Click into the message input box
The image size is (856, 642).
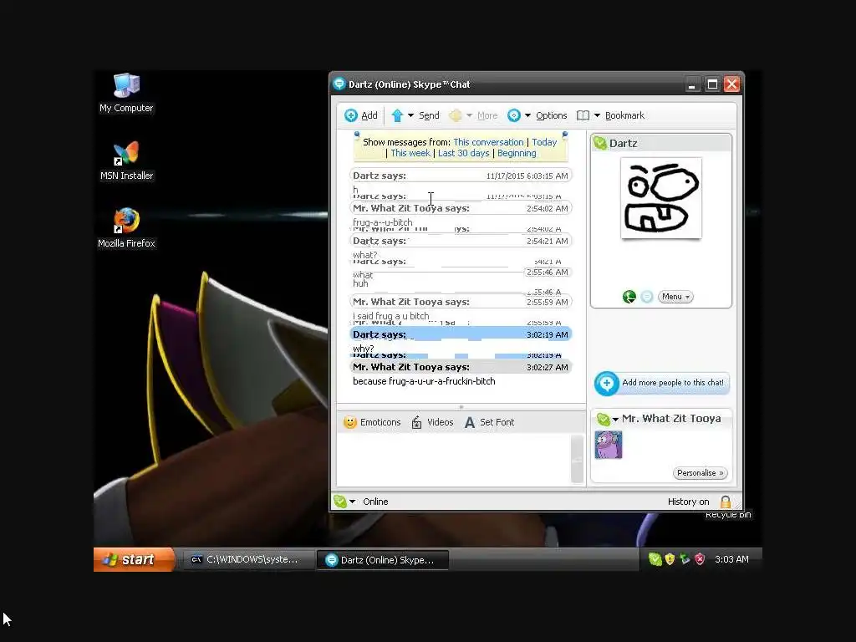pyautogui.click(x=453, y=459)
